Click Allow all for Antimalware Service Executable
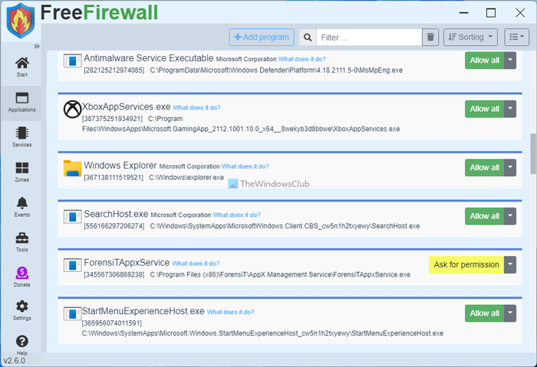537x367 pixels. point(484,61)
